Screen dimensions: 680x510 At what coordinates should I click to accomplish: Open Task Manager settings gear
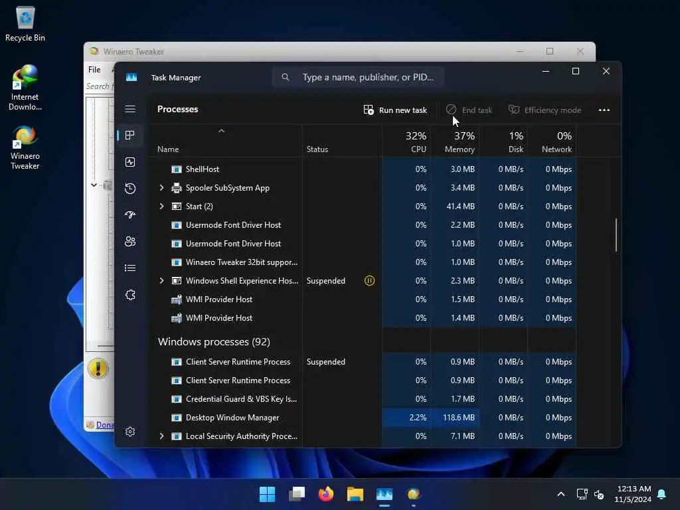click(x=130, y=432)
